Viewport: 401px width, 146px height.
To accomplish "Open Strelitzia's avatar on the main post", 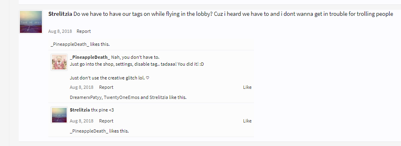I will (x=31, y=22).
